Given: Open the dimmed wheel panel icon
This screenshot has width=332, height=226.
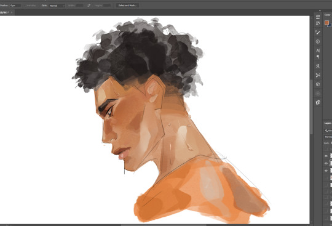Looking at the screenshot, I should tap(318, 93).
